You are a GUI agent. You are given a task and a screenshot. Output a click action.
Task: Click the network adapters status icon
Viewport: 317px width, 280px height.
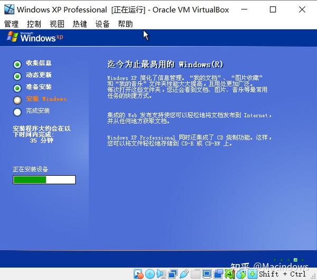click(x=173, y=274)
